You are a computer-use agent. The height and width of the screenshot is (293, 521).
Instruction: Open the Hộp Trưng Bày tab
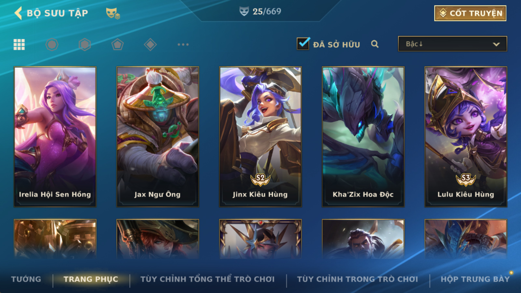(x=475, y=279)
